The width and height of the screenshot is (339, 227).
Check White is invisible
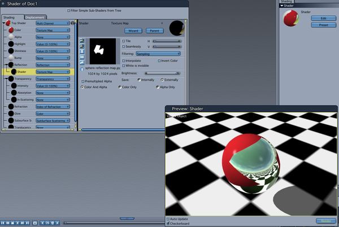pyautogui.click(x=123, y=66)
